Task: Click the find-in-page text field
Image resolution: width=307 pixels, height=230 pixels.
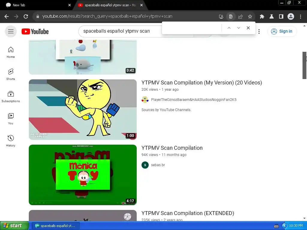Action: [193, 28]
